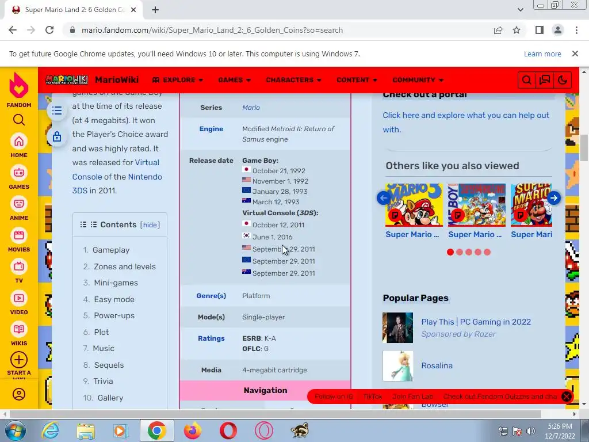Image resolution: width=589 pixels, height=442 pixels.
Task: Jump to Gameplay section
Action: point(111,250)
